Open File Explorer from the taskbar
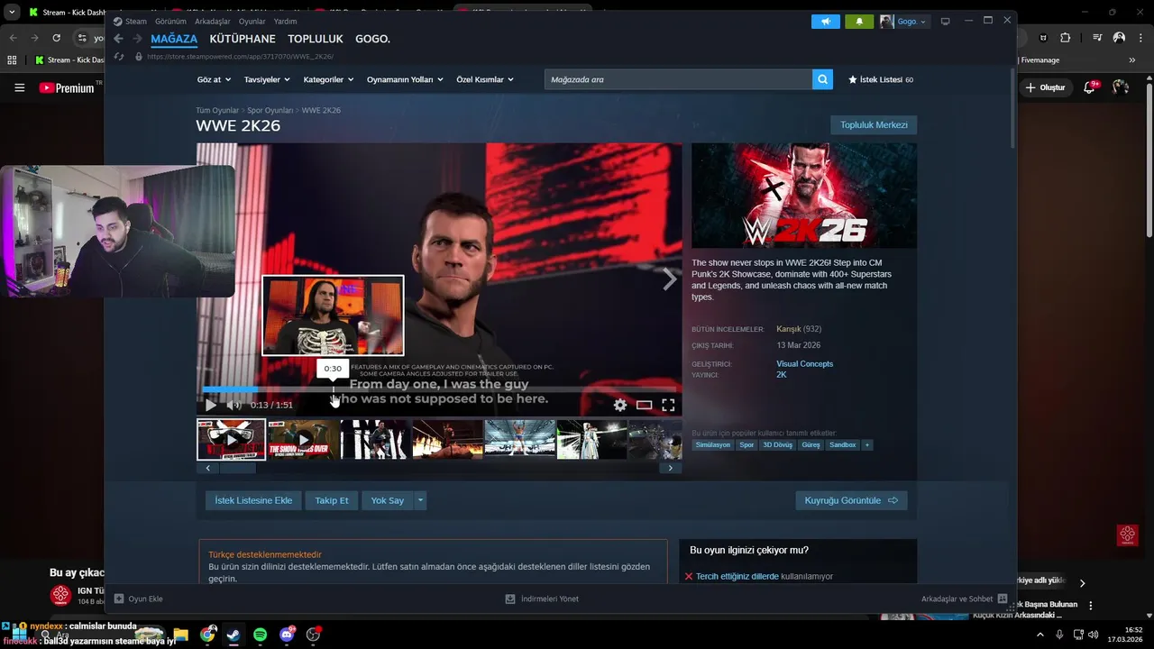 pos(181,635)
